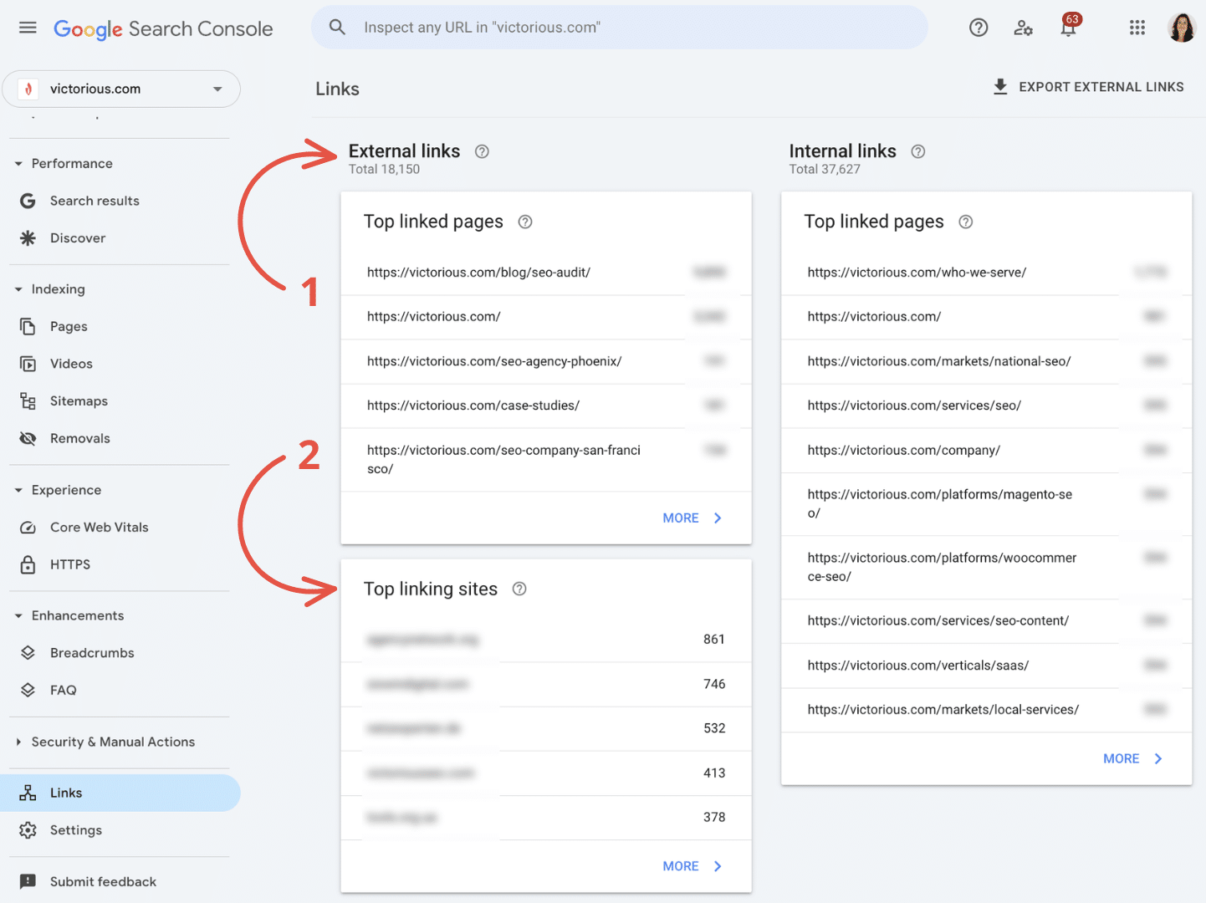Screen dimensions: 1206x903
Task: Open the services/seo/ internal page row
Action: [987, 406]
